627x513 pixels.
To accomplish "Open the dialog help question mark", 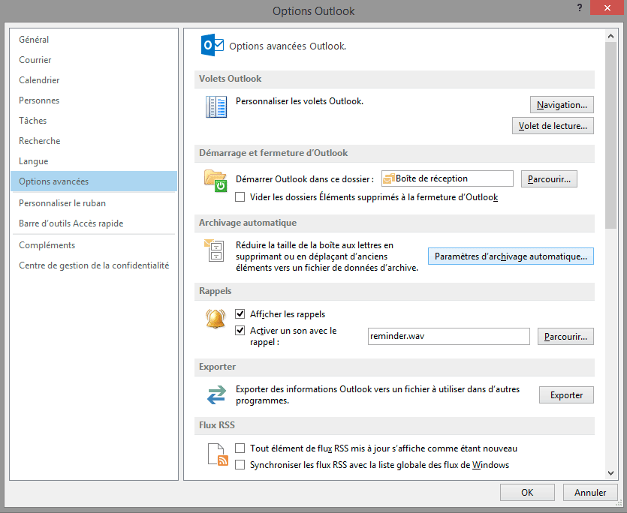I will click(580, 7).
